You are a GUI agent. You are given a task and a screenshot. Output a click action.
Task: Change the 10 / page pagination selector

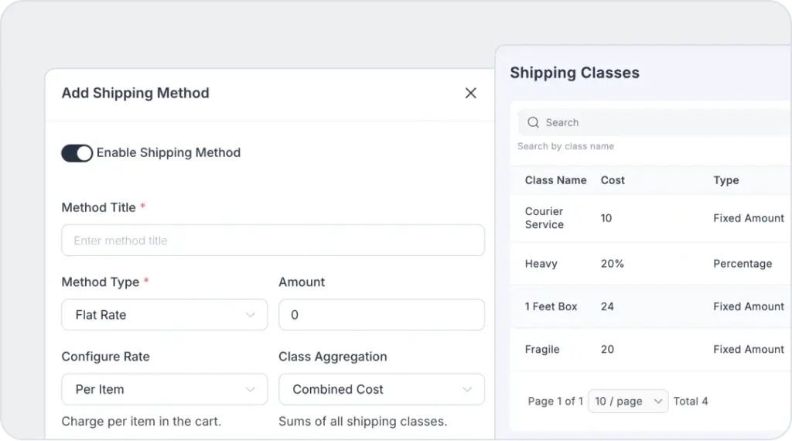[x=628, y=401]
